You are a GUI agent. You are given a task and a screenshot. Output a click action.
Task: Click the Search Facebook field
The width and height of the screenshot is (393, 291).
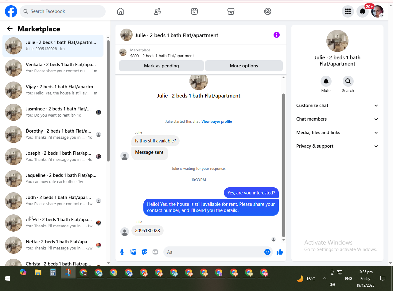tap(63, 11)
